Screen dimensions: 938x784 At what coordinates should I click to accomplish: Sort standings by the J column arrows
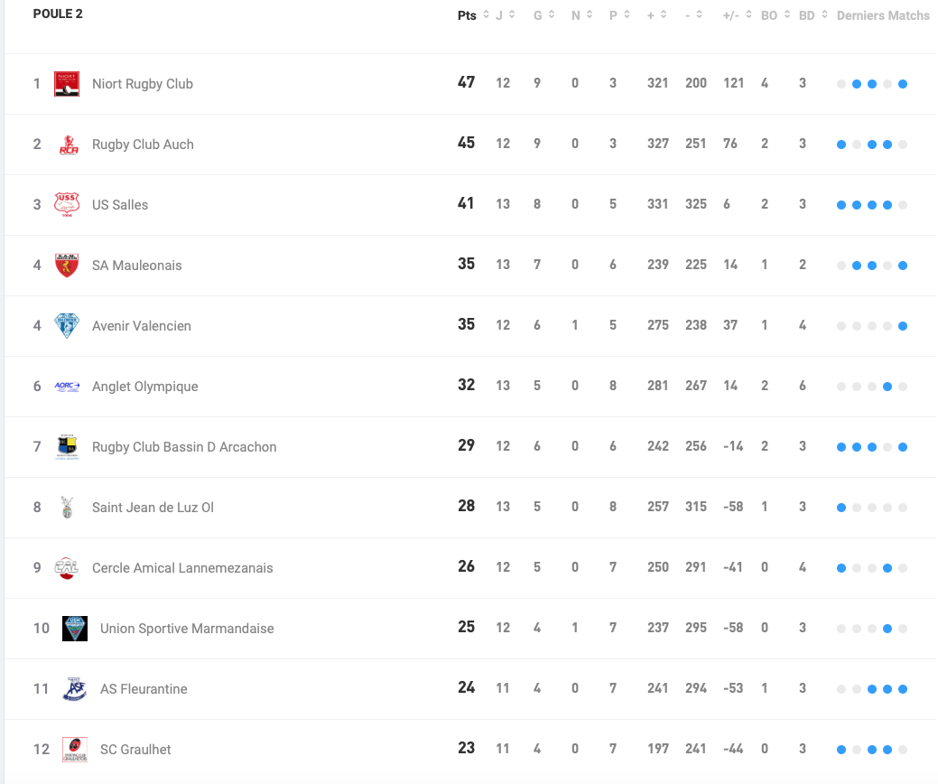[x=512, y=15]
